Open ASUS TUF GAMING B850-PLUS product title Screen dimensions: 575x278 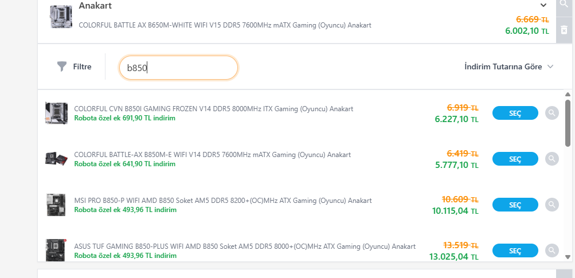[245, 246]
